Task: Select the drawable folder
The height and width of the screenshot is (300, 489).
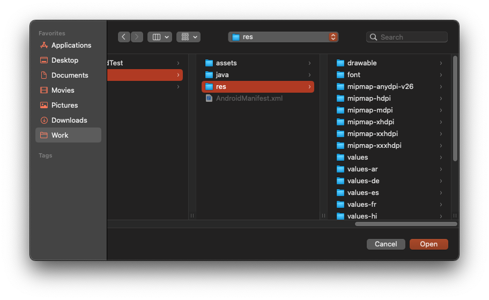Action: point(390,63)
